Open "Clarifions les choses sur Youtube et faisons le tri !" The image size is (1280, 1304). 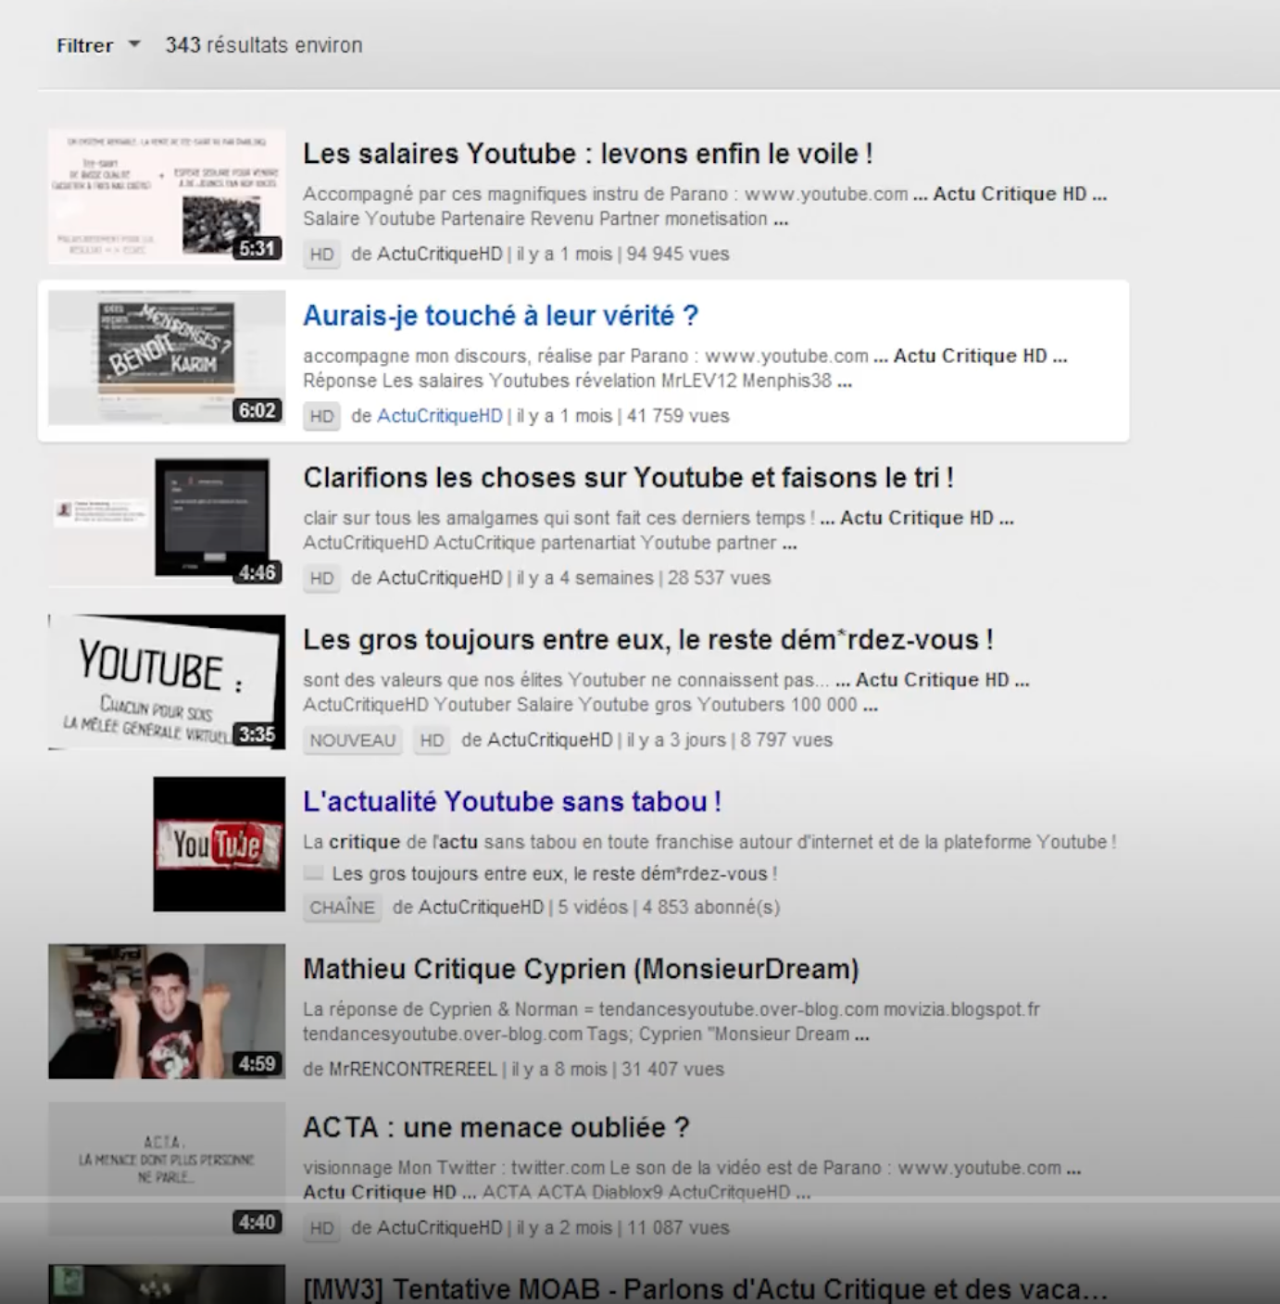628,478
